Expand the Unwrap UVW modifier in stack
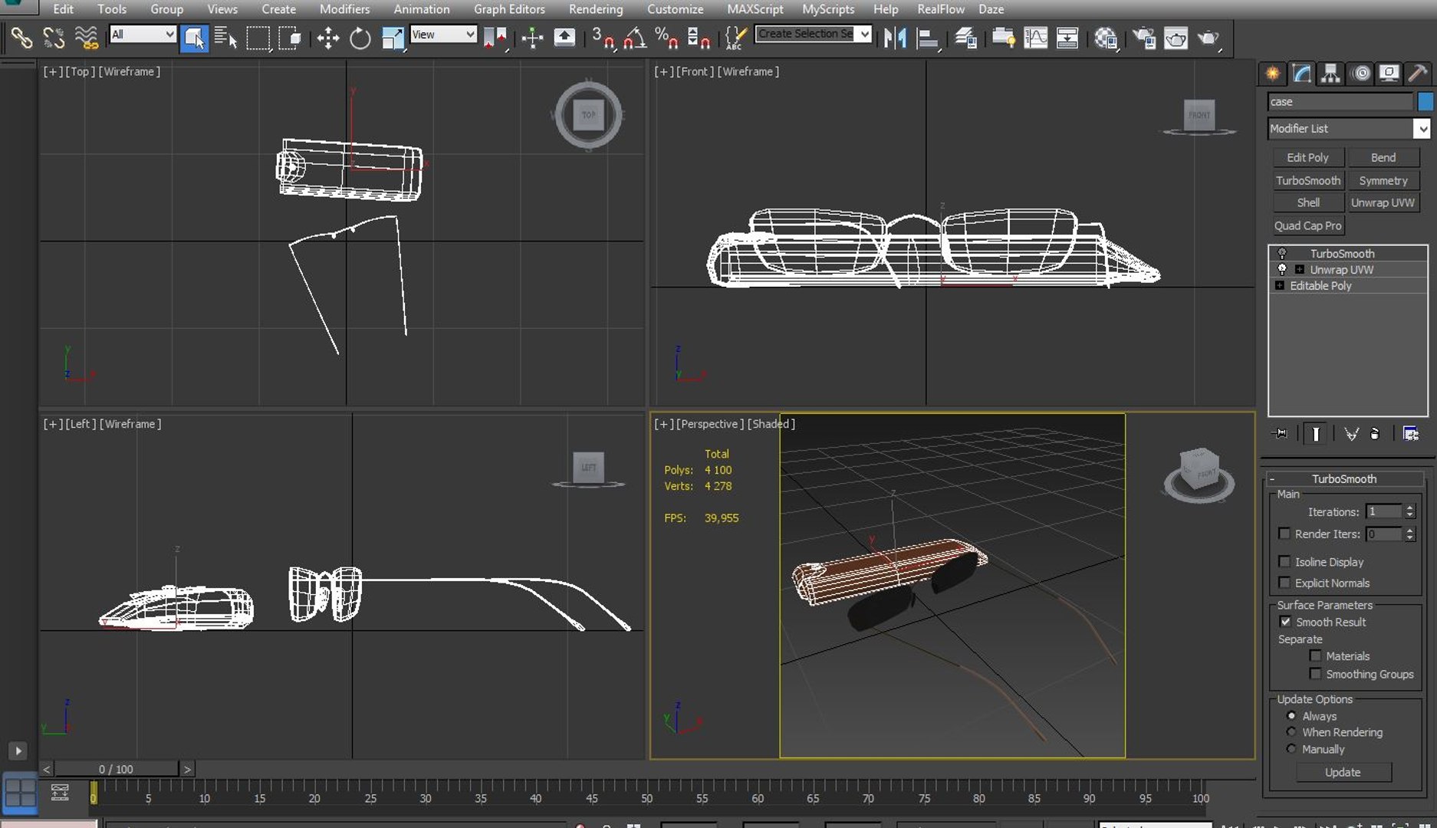The width and height of the screenshot is (1437, 828). [x=1300, y=270]
